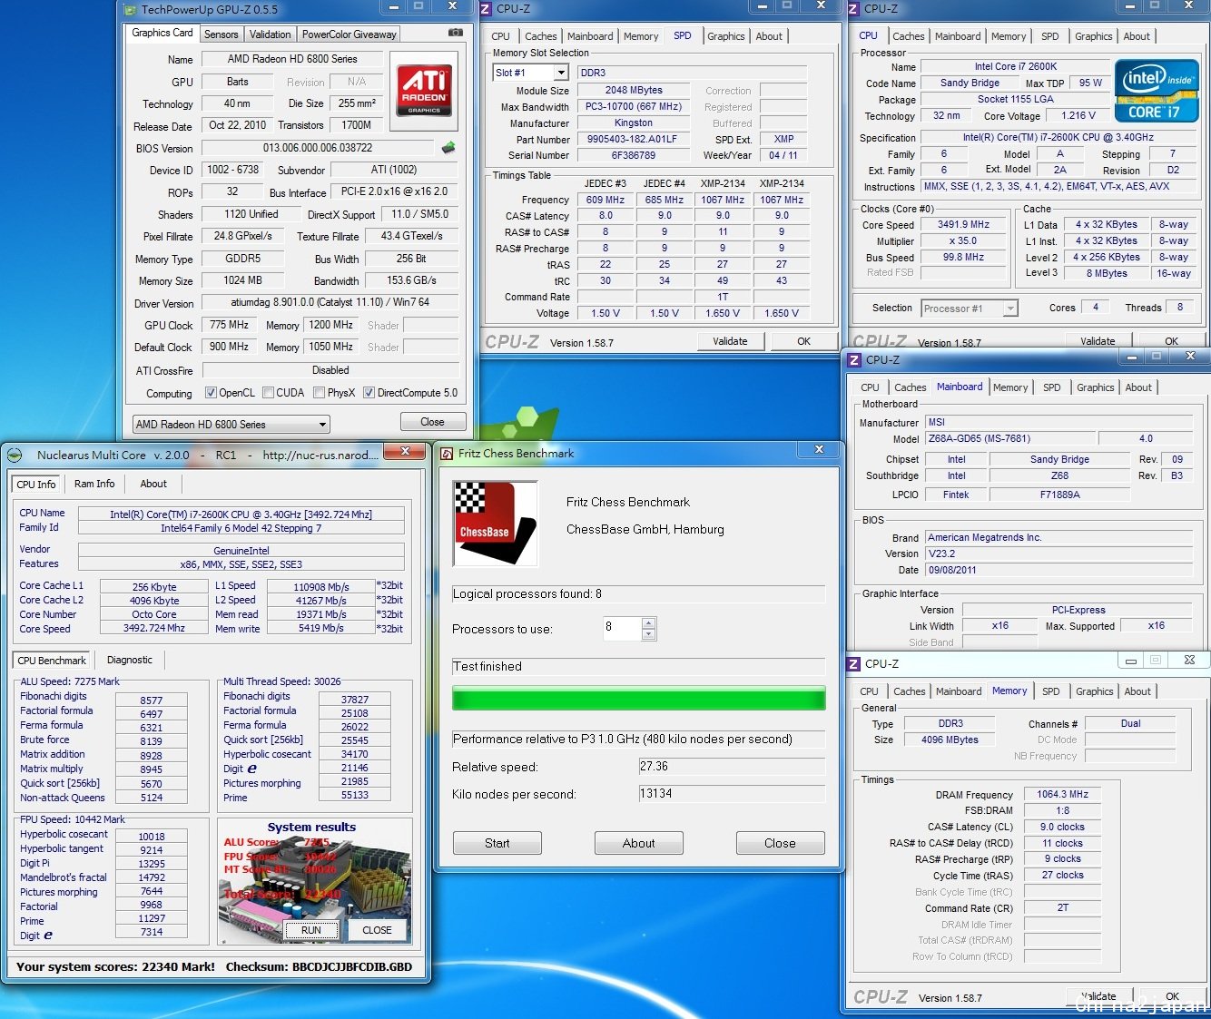Click the CPU-Z CPU window title icon
Viewport: 1211px width, 1019px height.
pyautogui.click(x=853, y=8)
